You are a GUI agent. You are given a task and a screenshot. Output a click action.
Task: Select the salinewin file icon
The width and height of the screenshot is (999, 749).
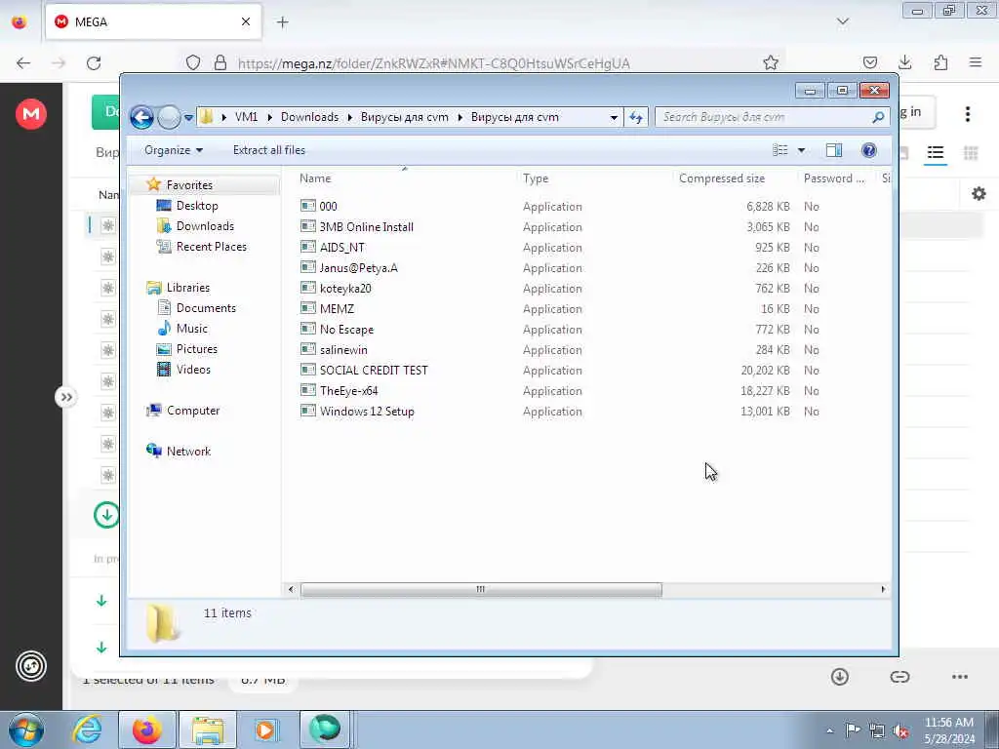coord(308,349)
